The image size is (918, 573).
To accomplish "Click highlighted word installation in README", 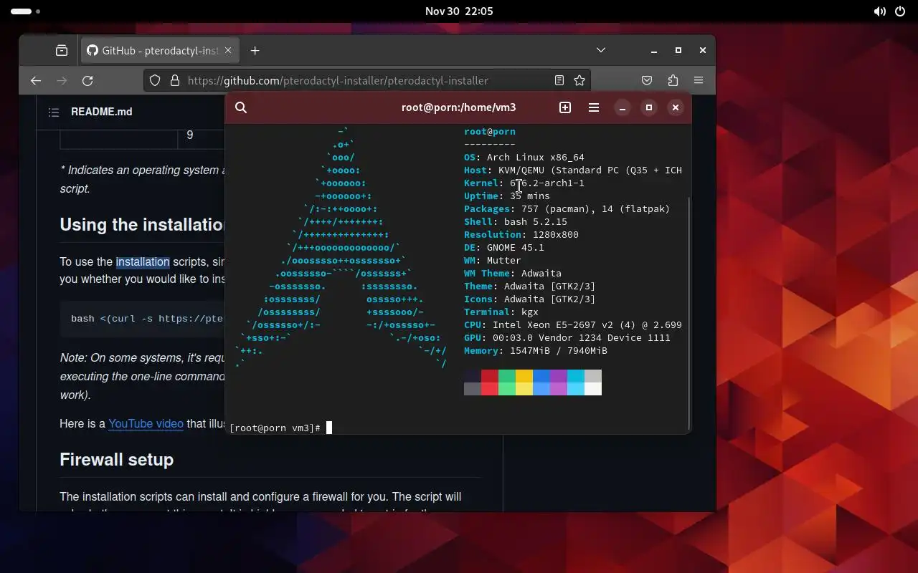I will pos(143,261).
